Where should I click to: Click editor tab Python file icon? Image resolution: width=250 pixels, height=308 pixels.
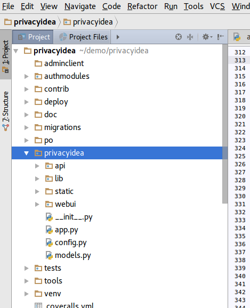[x=237, y=37]
